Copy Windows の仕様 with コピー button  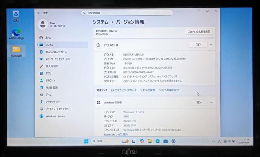coord(199,103)
